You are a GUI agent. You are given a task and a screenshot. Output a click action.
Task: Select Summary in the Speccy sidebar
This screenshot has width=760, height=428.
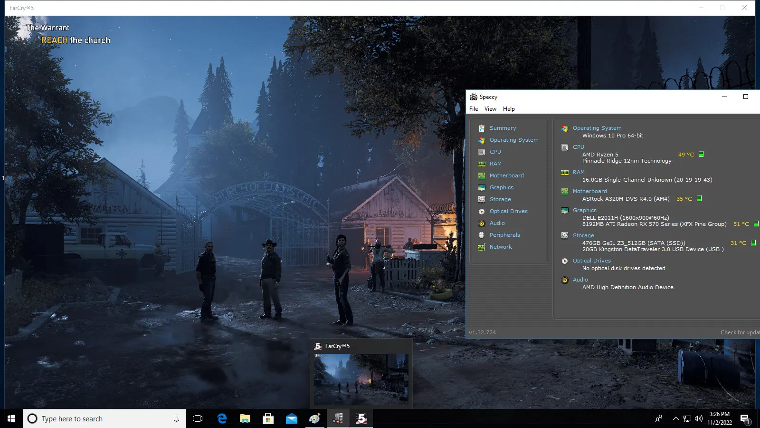[503, 128]
